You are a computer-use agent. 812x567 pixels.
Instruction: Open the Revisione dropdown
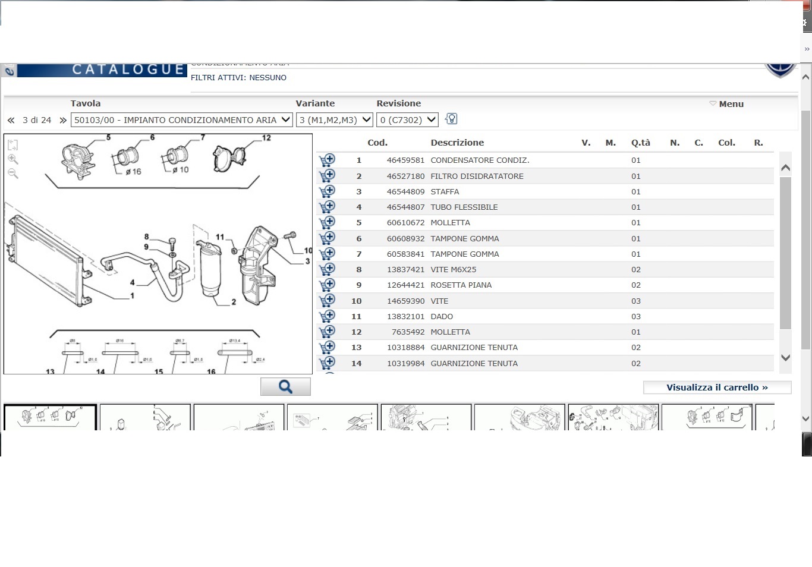[x=407, y=119]
